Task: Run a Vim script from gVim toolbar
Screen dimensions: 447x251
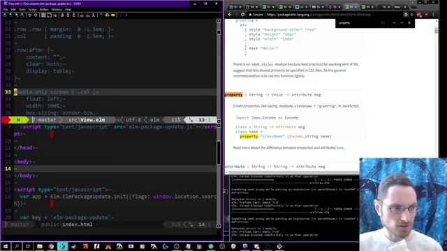Action: point(94,15)
